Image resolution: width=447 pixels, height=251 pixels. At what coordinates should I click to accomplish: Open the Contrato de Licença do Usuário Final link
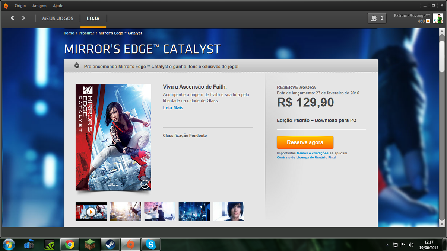click(x=306, y=158)
